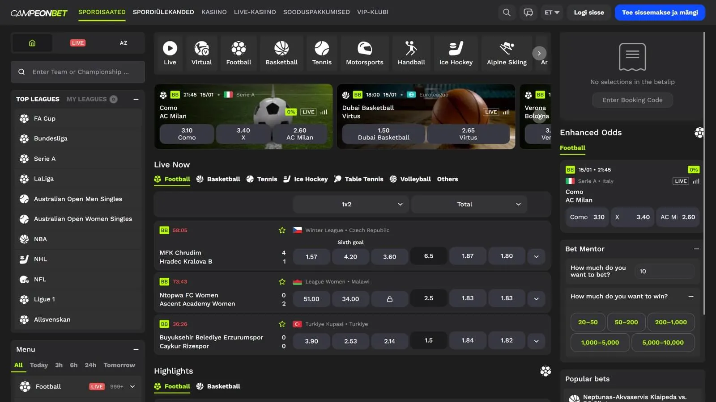The height and width of the screenshot is (402, 716).
Task: Star the Ntopwa FC Women match
Action: point(282,282)
